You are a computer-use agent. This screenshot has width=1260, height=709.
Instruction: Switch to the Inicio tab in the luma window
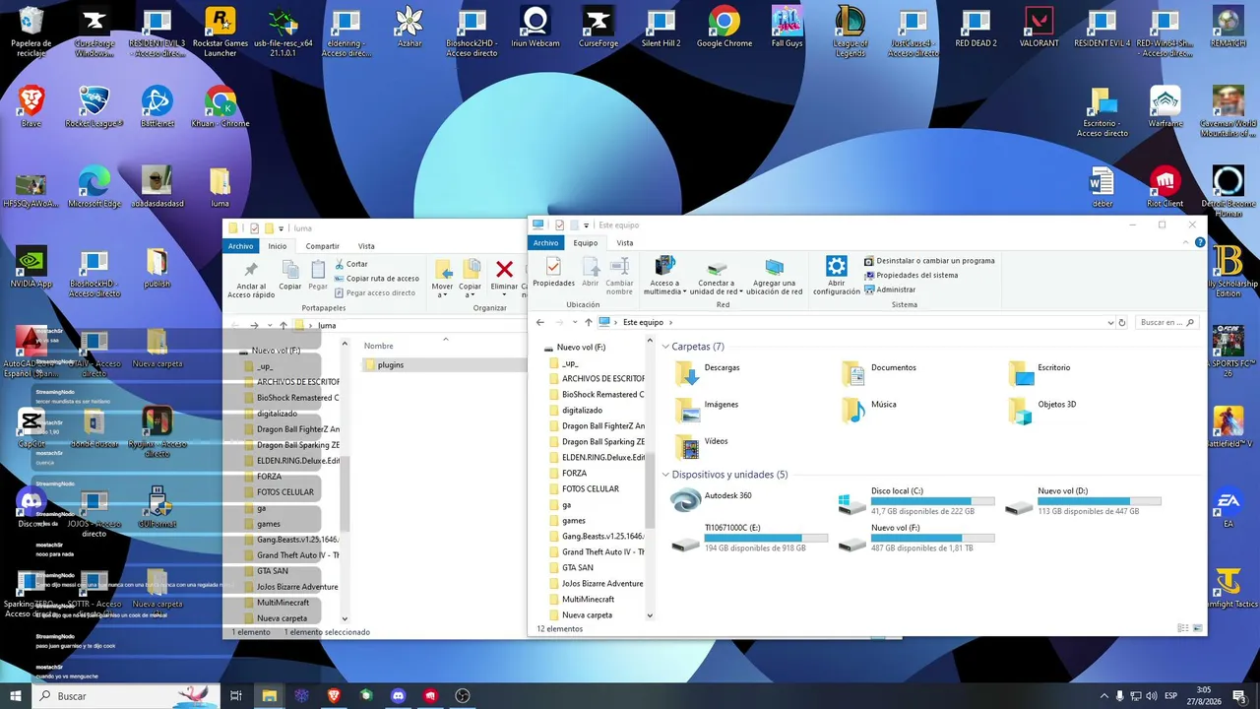click(x=278, y=246)
